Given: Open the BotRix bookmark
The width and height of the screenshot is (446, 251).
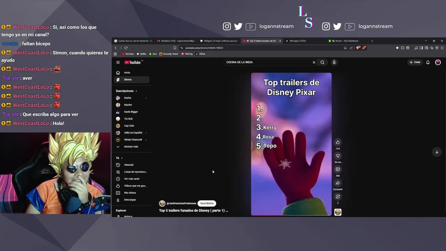Looking at the screenshot, I should pos(141,54).
